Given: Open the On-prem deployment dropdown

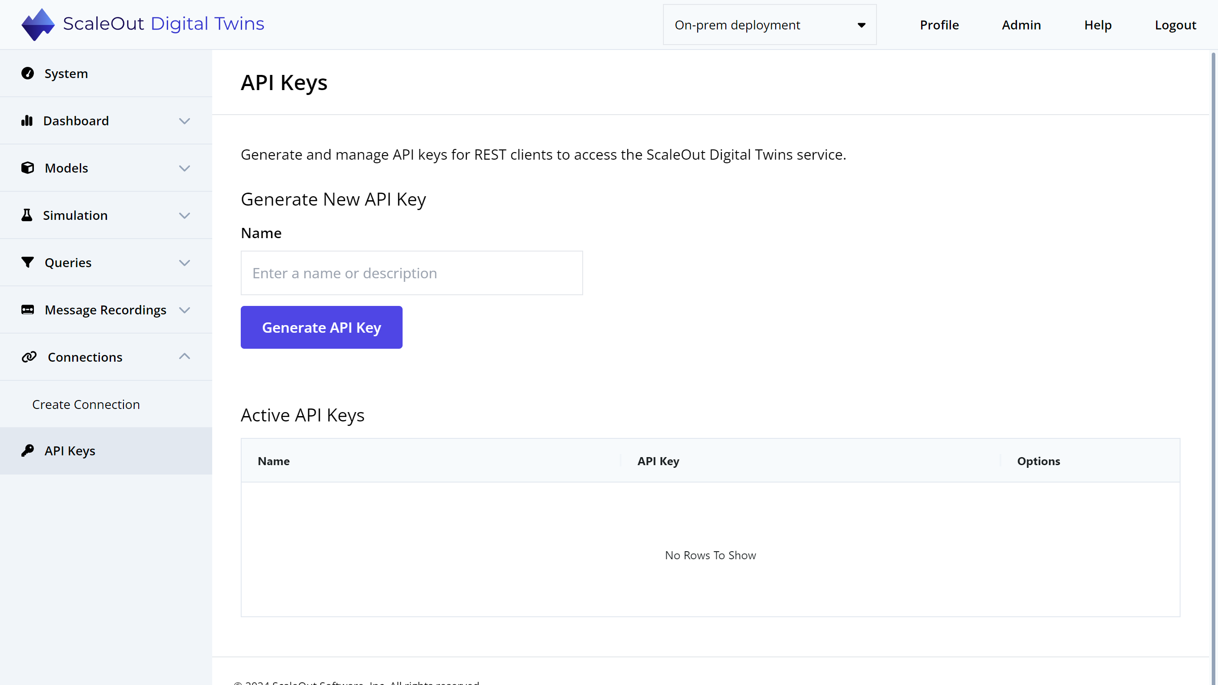Looking at the screenshot, I should click(769, 25).
